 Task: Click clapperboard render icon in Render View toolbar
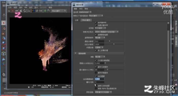(x=21, y=11)
